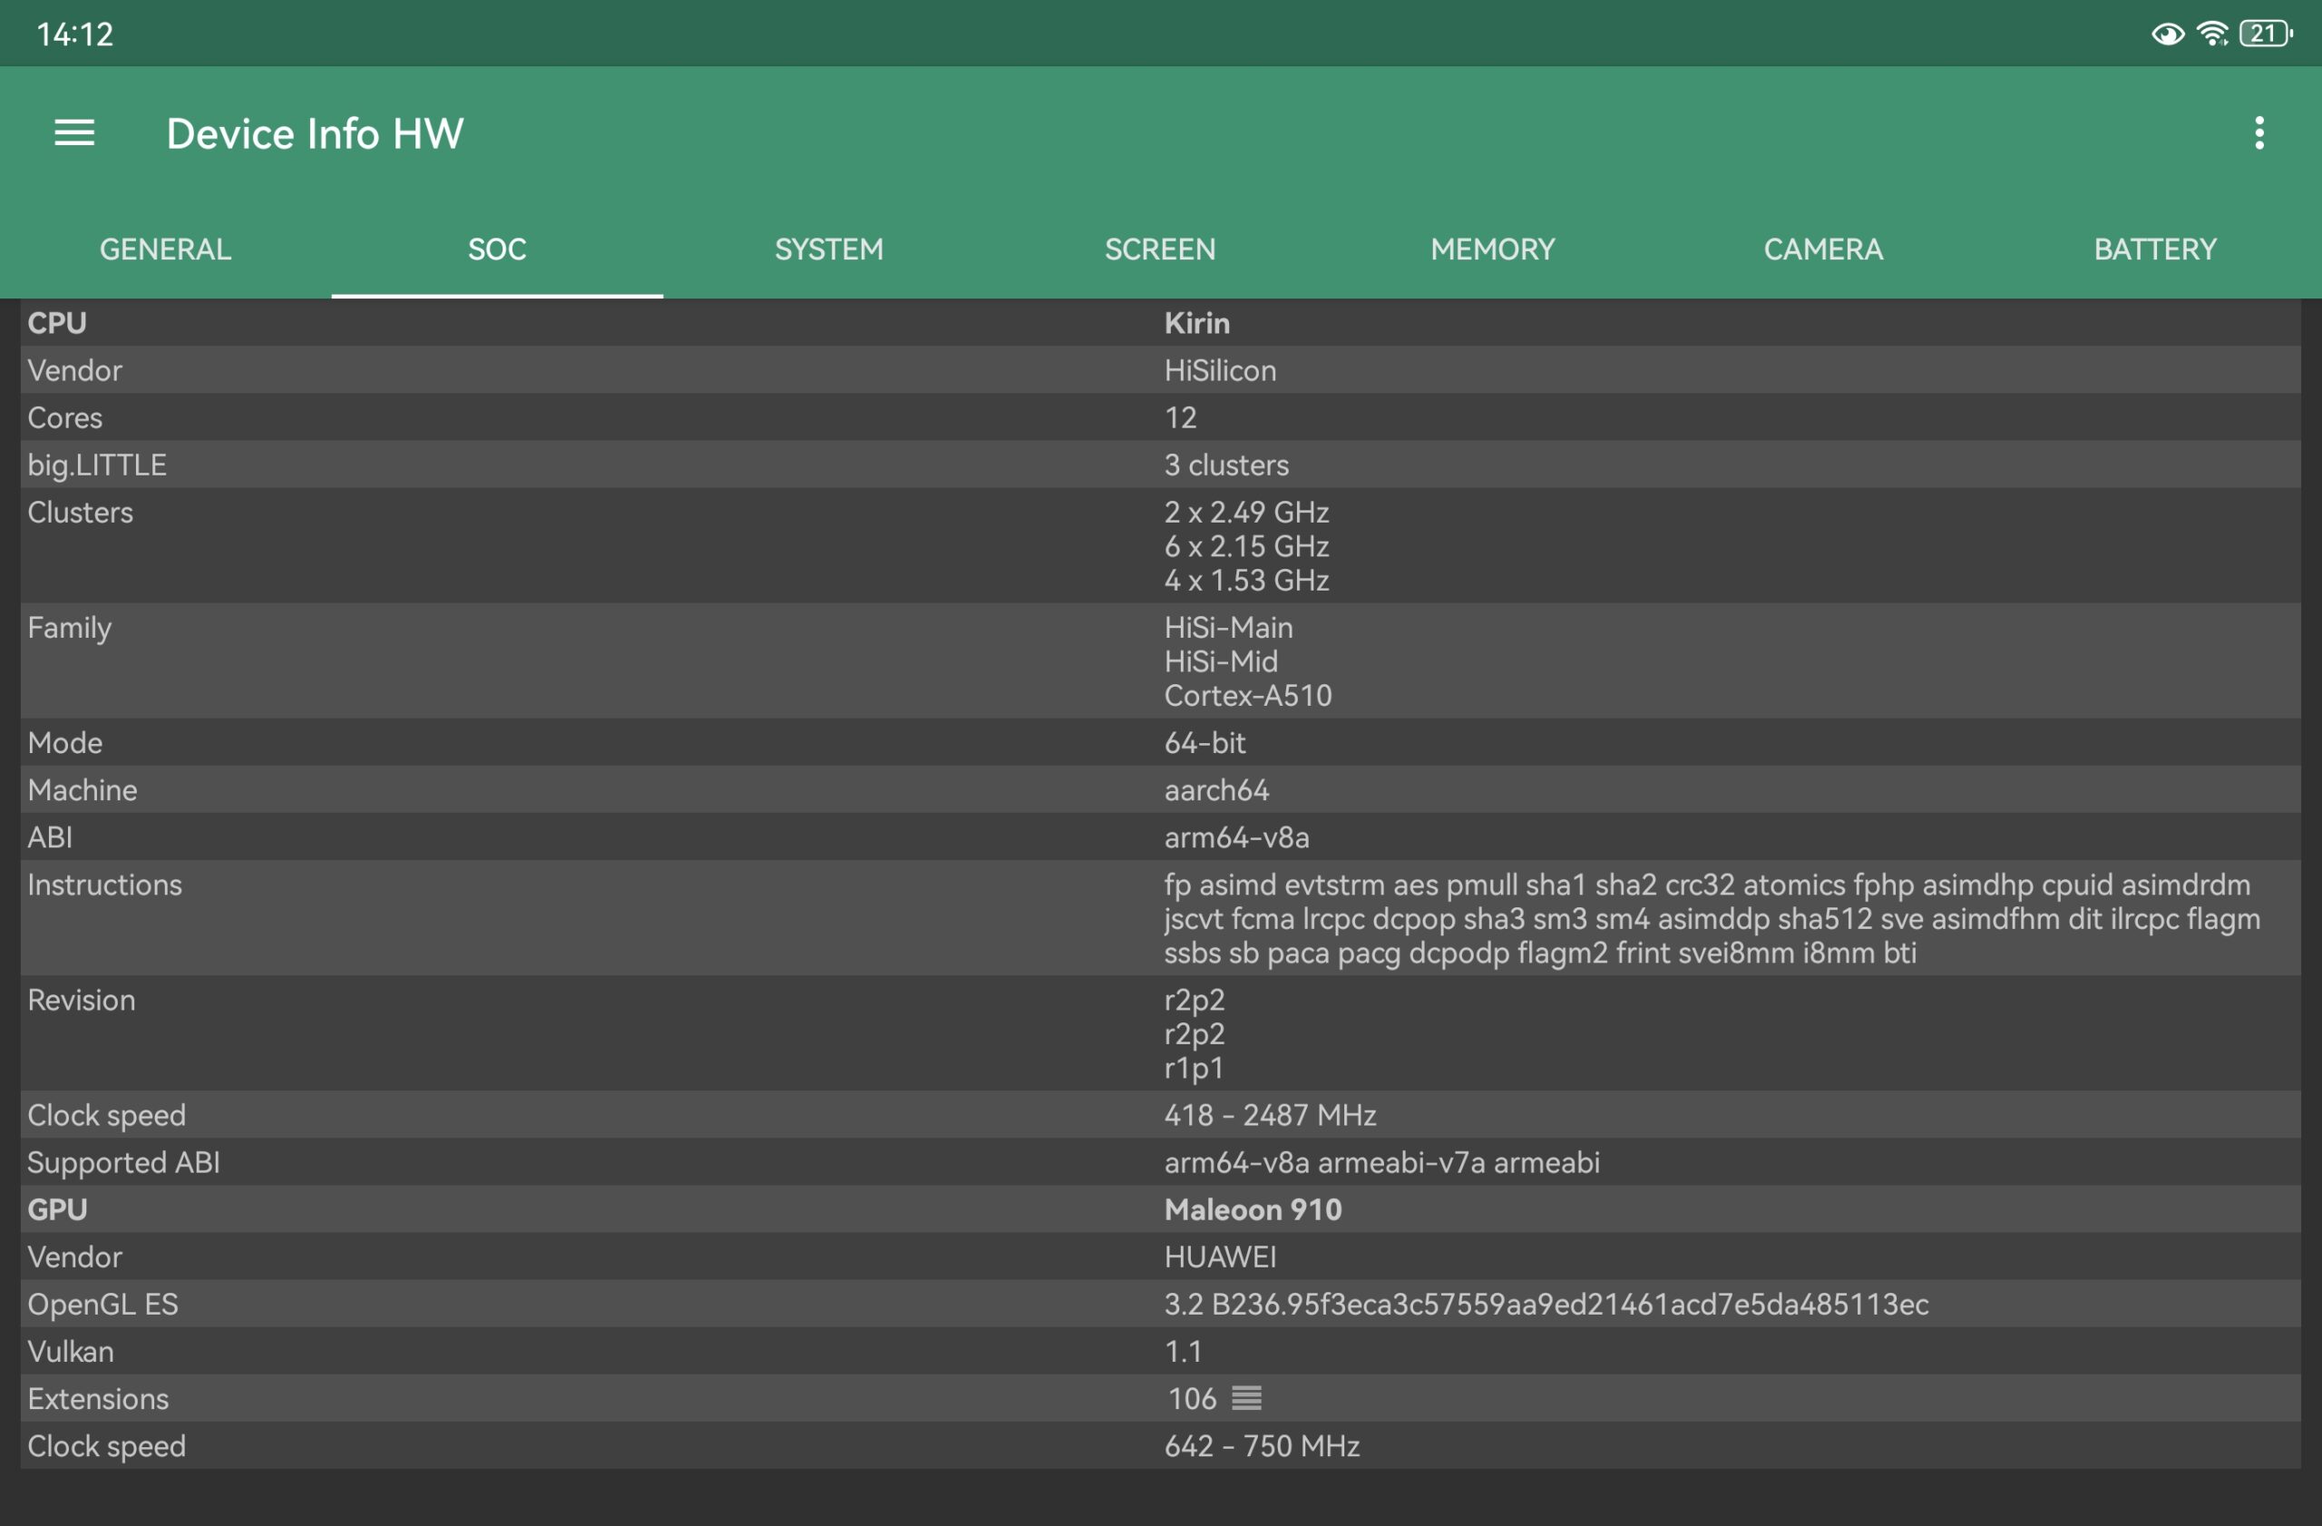Select the r1p1 revision entry
Screen dimensions: 2322x1526
(x=1193, y=1069)
